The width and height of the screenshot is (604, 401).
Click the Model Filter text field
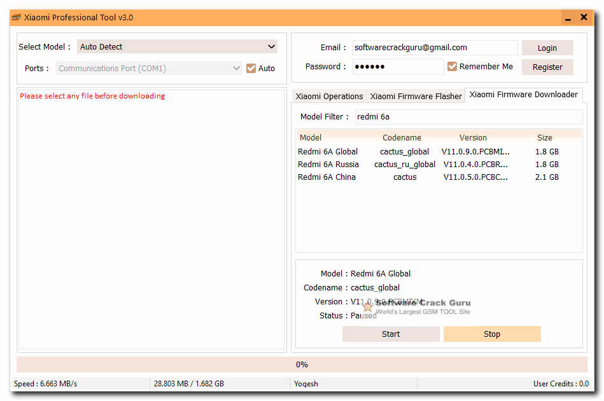pyautogui.click(x=468, y=117)
